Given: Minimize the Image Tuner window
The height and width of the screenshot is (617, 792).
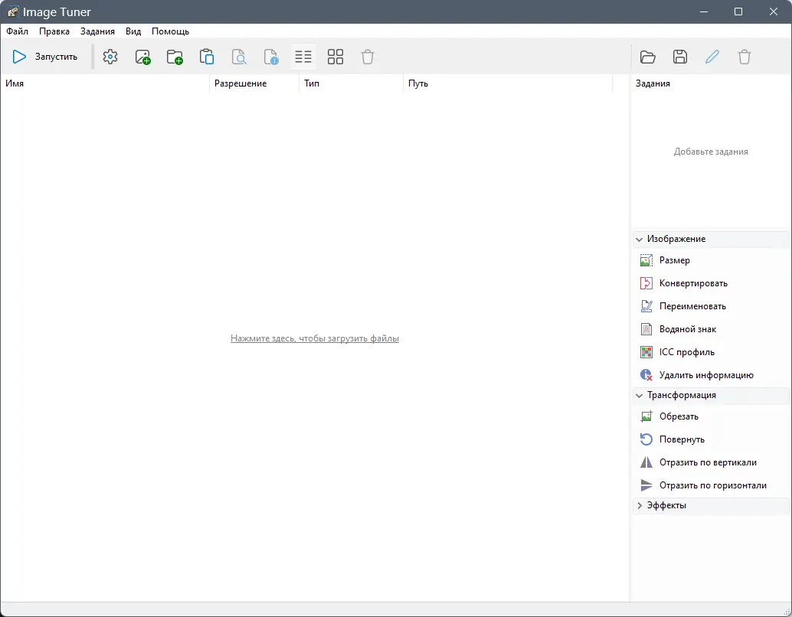Looking at the screenshot, I should [704, 11].
